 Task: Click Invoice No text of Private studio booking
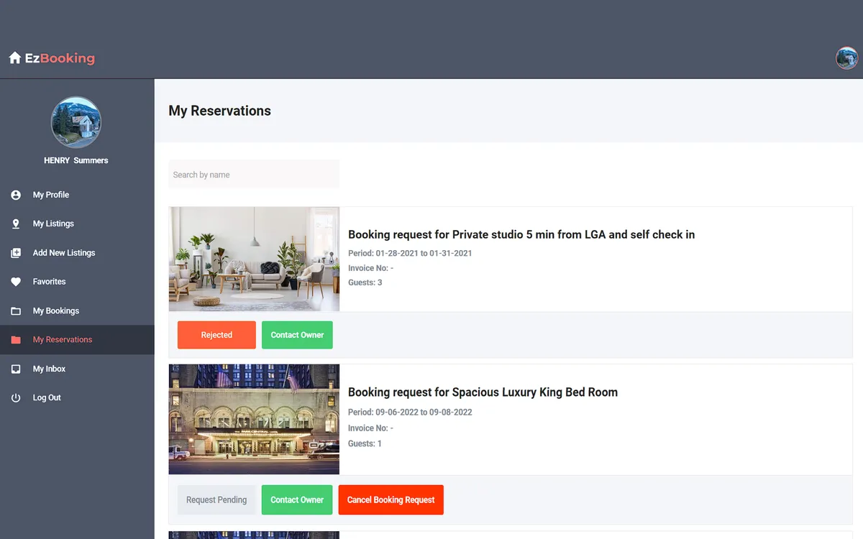(x=371, y=268)
